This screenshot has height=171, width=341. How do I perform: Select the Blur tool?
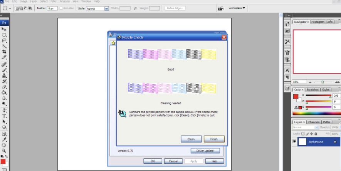coord(4,98)
